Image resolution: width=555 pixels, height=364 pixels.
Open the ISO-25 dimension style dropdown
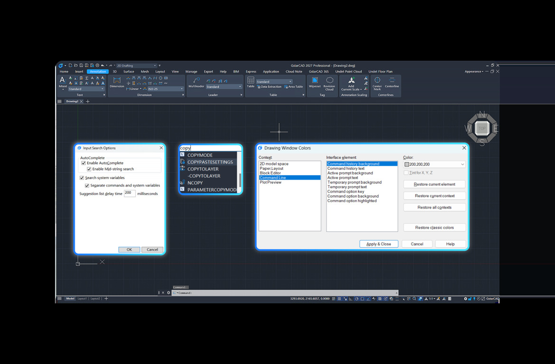tap(165, 89)
